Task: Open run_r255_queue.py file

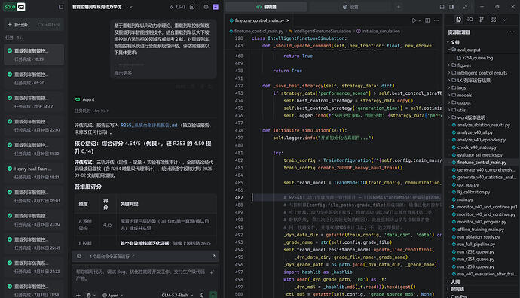Action: tap(476, 266)
